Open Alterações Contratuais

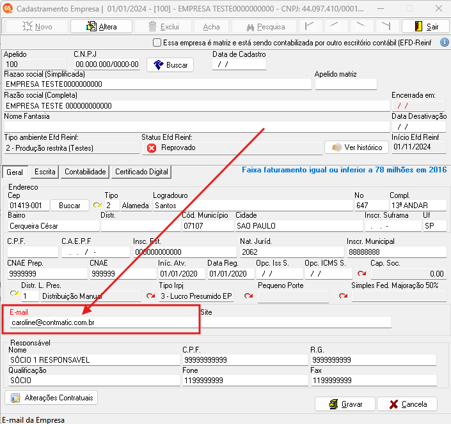point(51,398)
